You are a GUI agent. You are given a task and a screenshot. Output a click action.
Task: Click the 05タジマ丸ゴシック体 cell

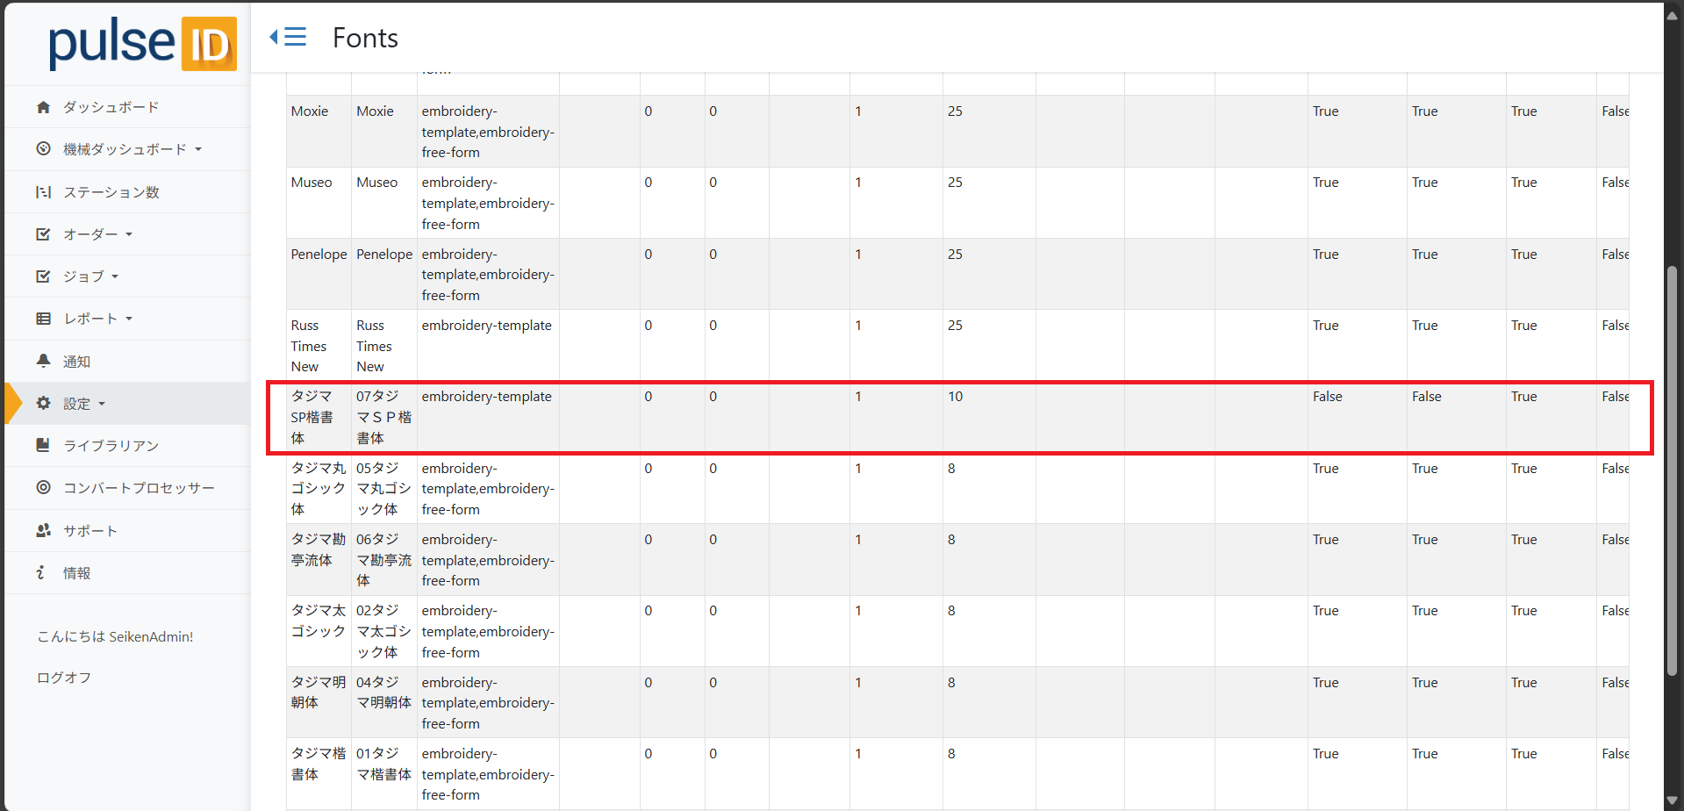384,488
